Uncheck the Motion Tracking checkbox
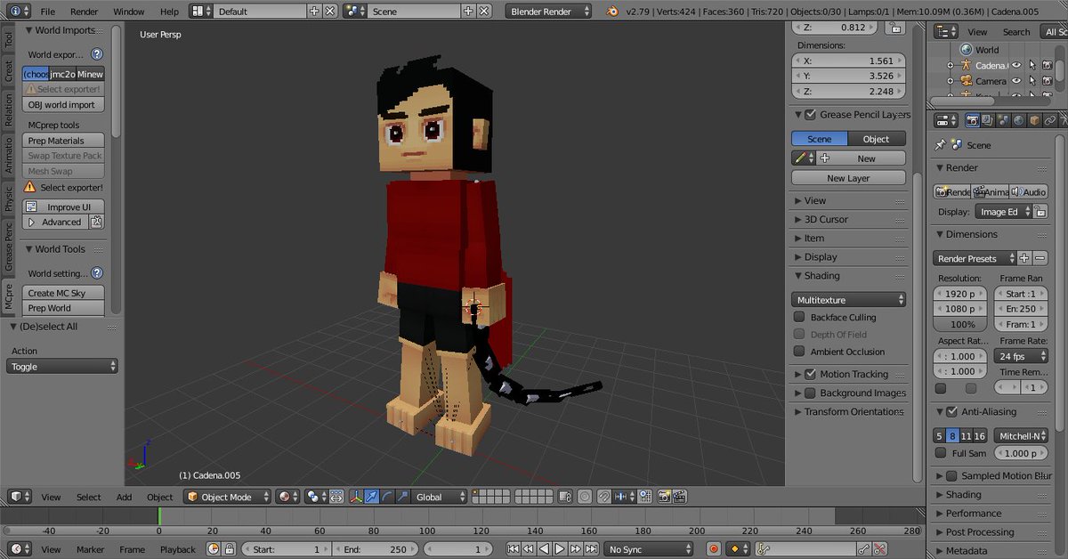 tap(810, 375)
